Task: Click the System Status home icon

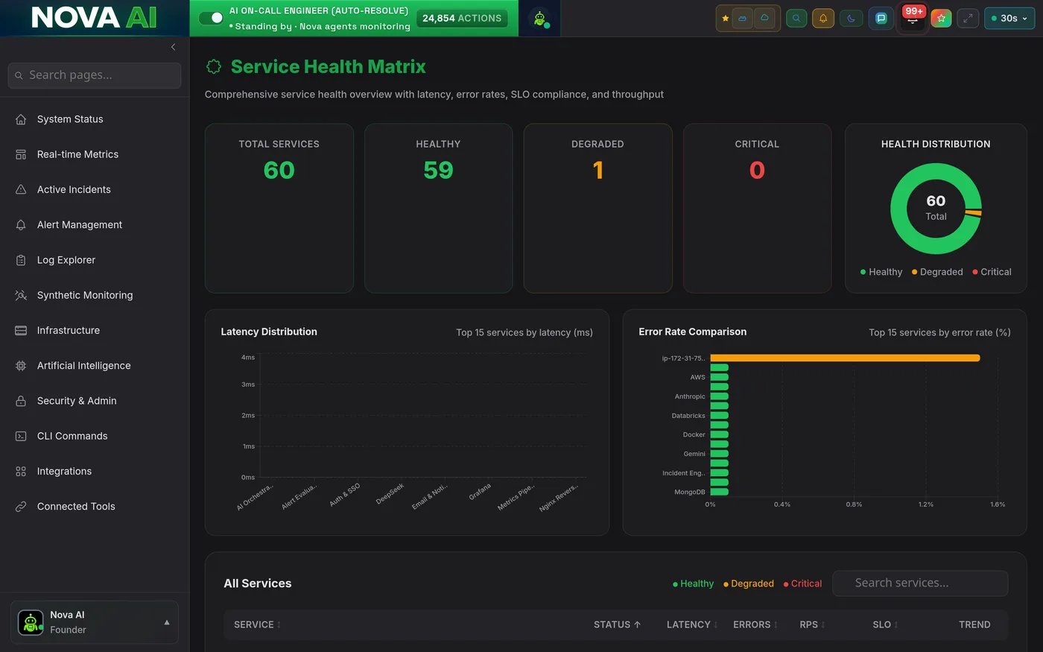Action: 21,119
